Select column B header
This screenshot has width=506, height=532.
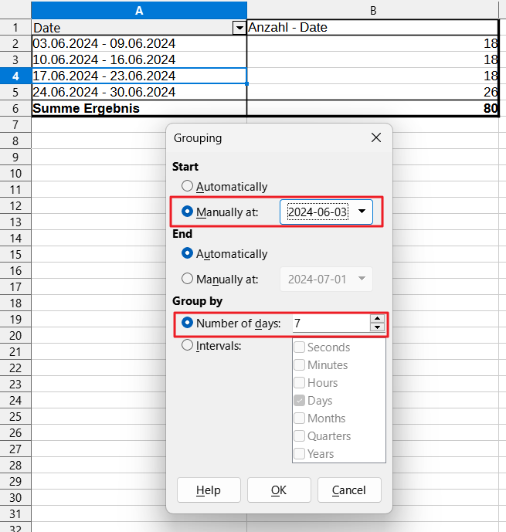pyautogui.click(x=373, y=10)
